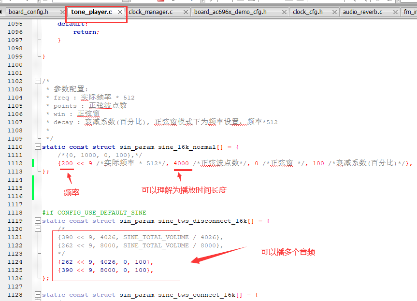This screenshot has width=417, height=301.
Task: Click line number 1112 in the gutter
Action: point(15,163)
